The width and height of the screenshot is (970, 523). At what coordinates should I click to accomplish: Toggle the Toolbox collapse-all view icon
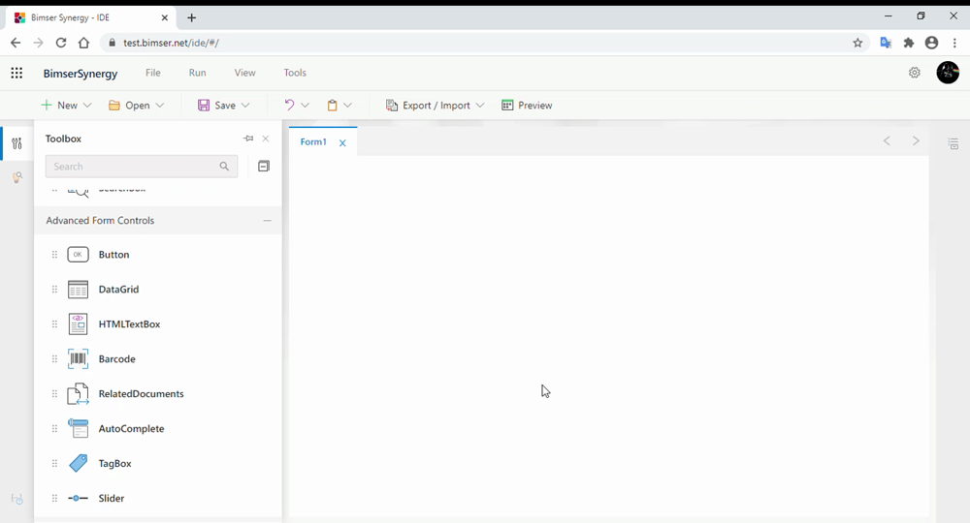(263, 167)
